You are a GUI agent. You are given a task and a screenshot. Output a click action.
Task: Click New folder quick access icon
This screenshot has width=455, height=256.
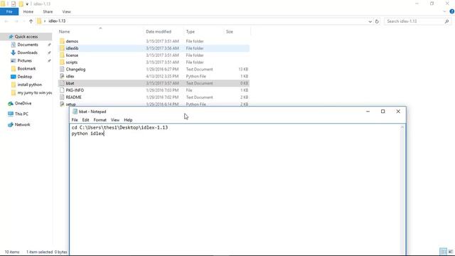[21, 4]
